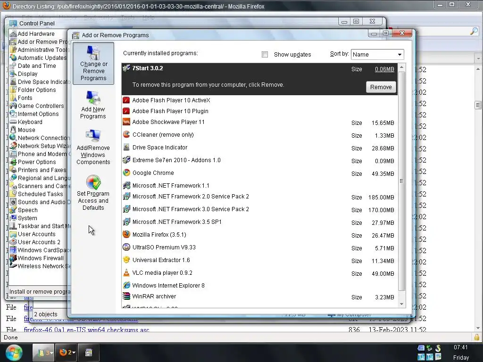483x362 pixels.
Task: Select Microsoft .NET Framework 1.1 icon
Action: 126,185
